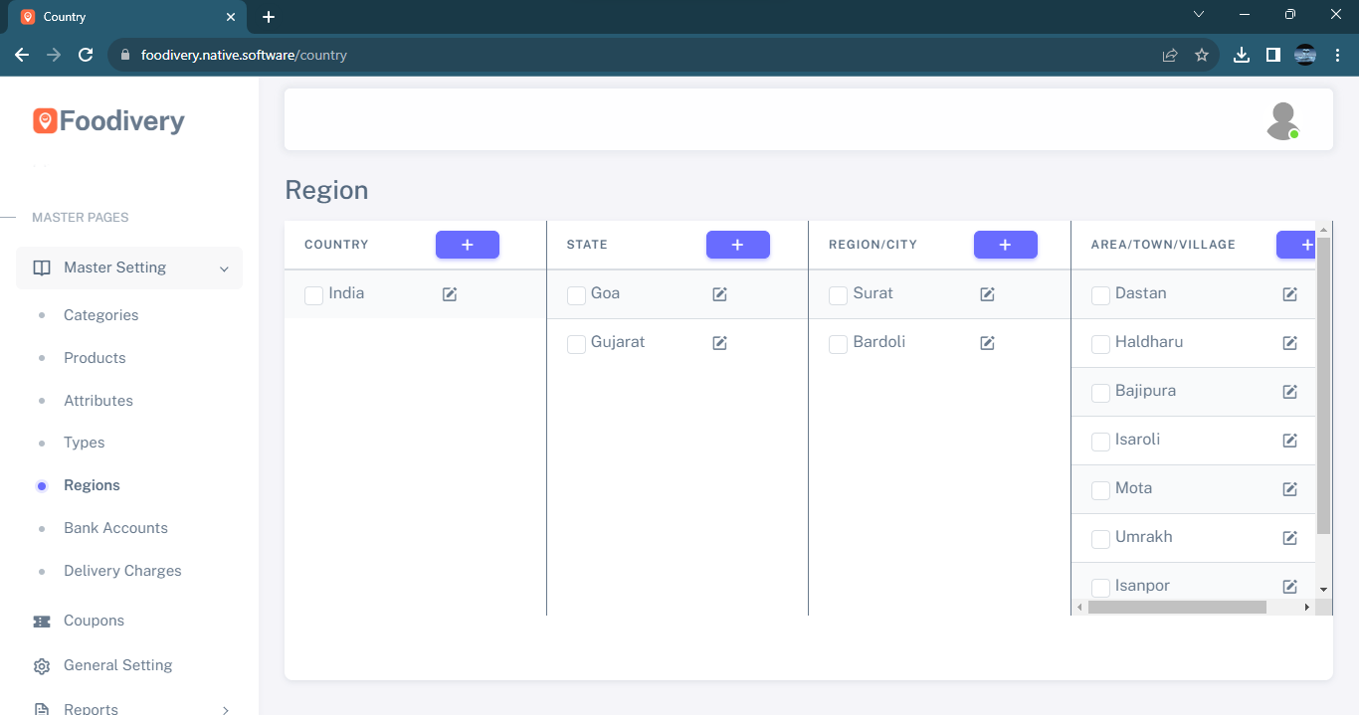Open Chrome tab search dropdown
The height and width of the screenshot is (715, 1359).
[1199, 15]
